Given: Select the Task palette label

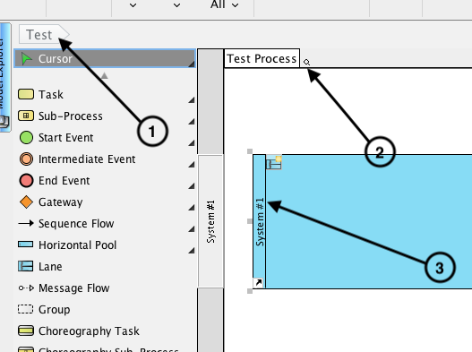Looking at the screenshot, I should click(51, 95).
